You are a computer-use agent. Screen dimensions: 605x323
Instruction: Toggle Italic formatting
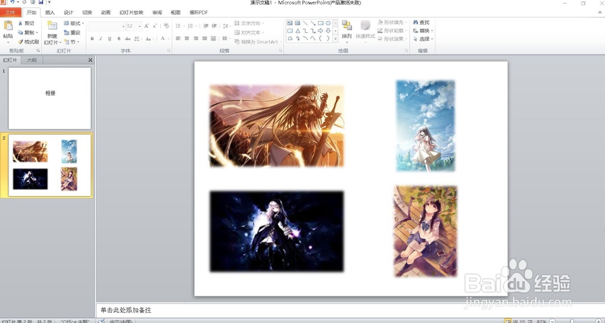pyautogui.click(x=100, y=39)
